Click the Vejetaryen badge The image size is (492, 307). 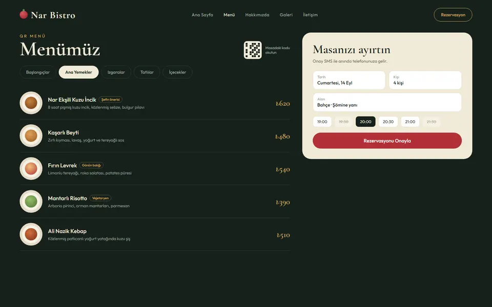pos(100,199)
